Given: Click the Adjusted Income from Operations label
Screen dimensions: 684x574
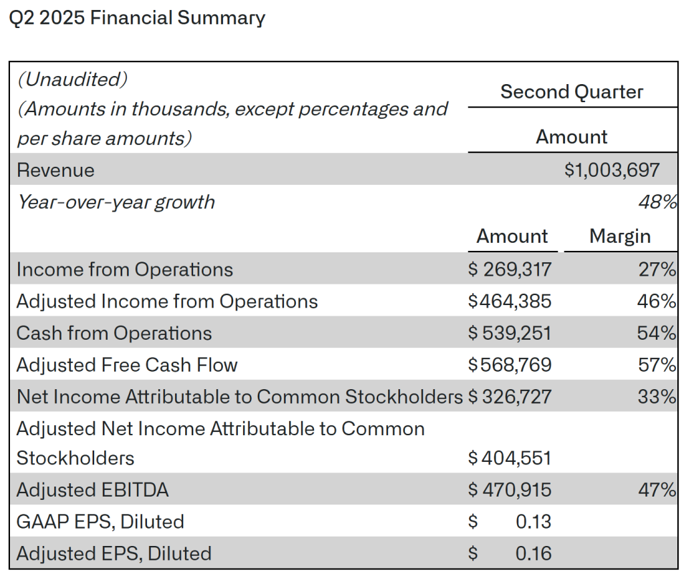Looking at the screenshot, I should point(167,302).
